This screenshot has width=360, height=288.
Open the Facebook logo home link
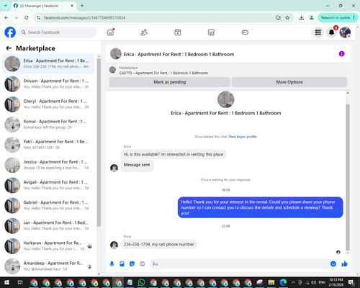point(10,32)
